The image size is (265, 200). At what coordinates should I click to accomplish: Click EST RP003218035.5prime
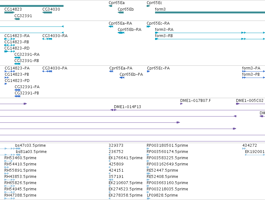(167, 189)
